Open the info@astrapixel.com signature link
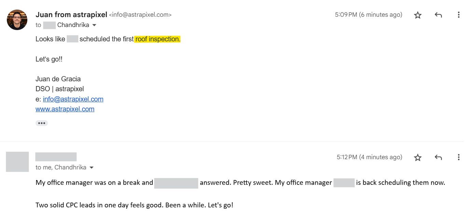The width and height of the screenshot is (469, 220). tap(73, 99)
